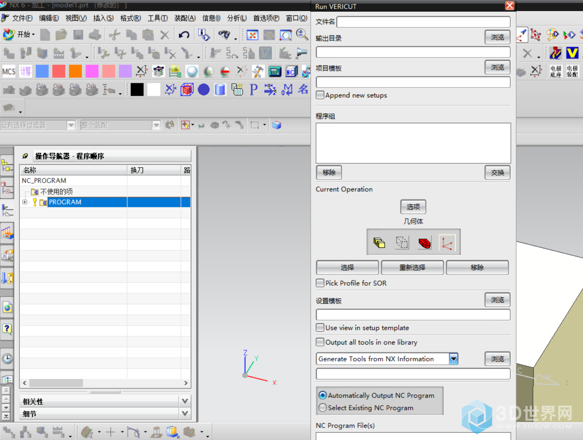The width and height of the screenshot is (583, 440).
Task: Toggle Pick Profile for SOR checkbox
Action: (320, 283)
